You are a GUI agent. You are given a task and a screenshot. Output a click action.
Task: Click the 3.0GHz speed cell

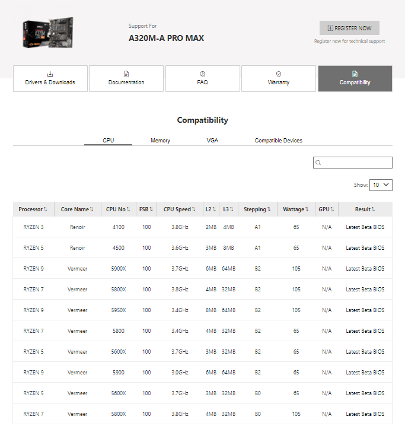(180, 373)
